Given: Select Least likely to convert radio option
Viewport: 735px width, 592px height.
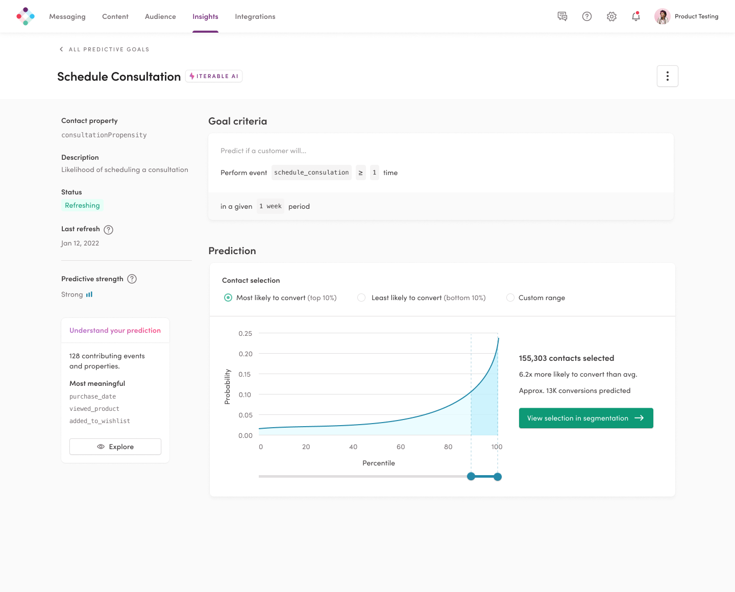Looking at the screenshot, I should tap(361, 298).
